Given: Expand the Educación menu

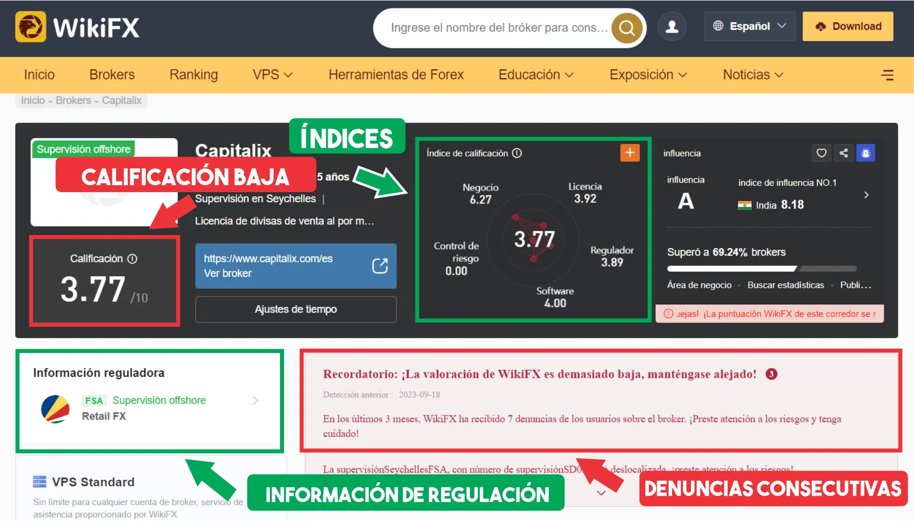Looking at the screenshot, I should [536, 75].
